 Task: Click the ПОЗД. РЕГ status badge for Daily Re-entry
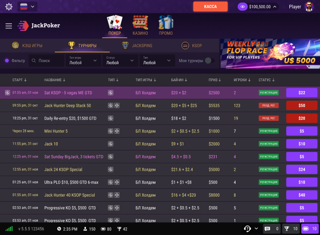click(269, 118)
